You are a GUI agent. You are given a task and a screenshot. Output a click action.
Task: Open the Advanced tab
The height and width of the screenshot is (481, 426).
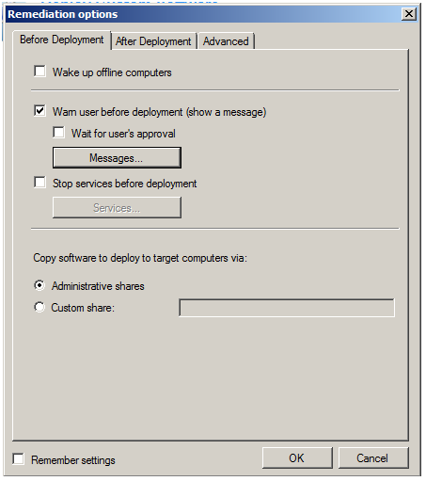tap(226, 41)
